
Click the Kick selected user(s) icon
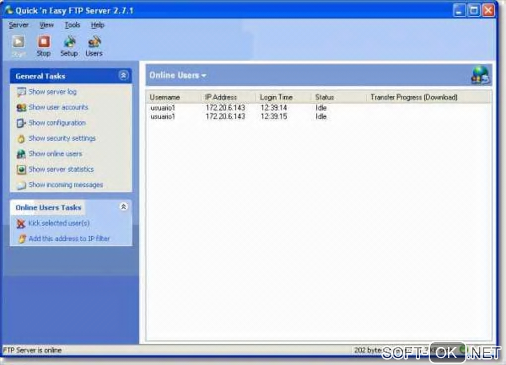tap(21, 223)
